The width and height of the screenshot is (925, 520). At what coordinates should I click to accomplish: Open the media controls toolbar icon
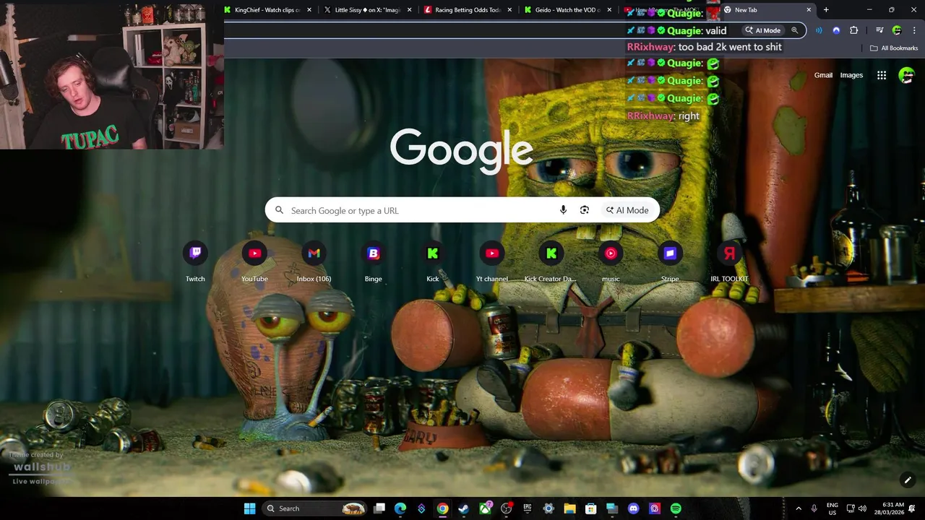click(x=879, y=30)
